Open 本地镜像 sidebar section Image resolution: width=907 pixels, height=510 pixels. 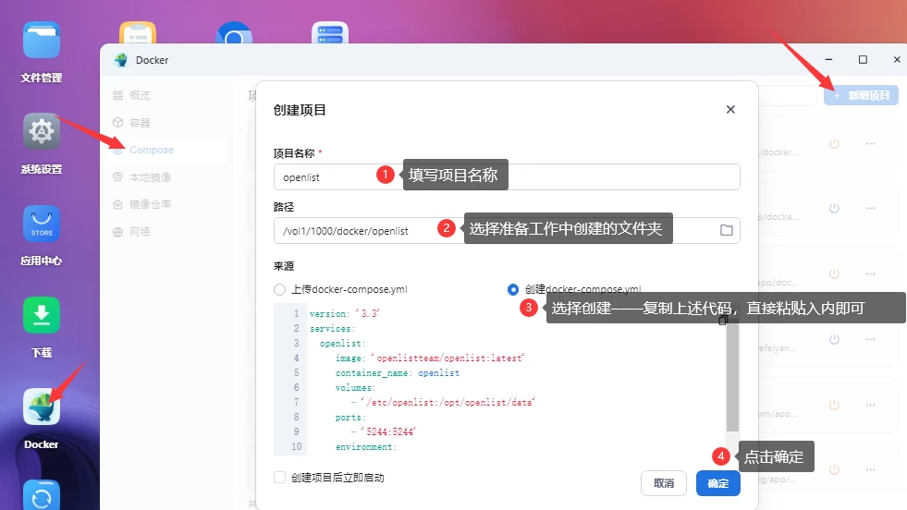point(150,176)
